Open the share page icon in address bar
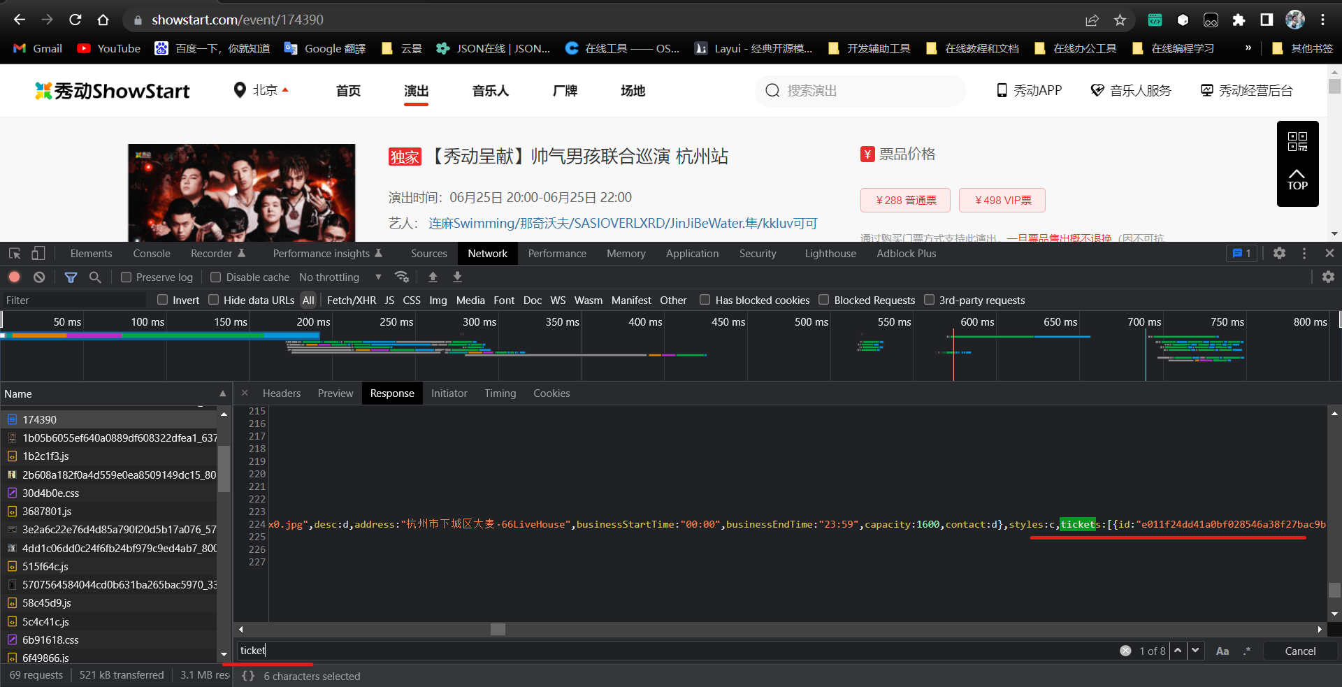This screenshot has width=1342, height=687. point(1092,20)
